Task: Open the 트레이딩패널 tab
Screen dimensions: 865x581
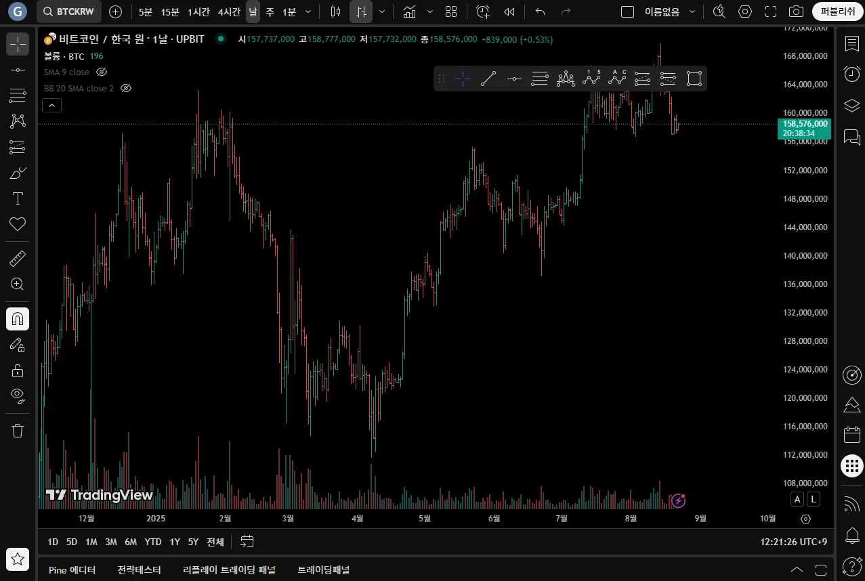Action: tap(324, 570)
